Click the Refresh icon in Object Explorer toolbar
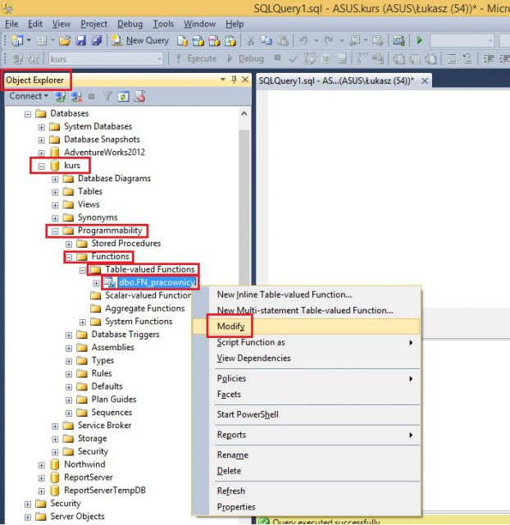The image size is (510, 525). click(x=123, y=96)
